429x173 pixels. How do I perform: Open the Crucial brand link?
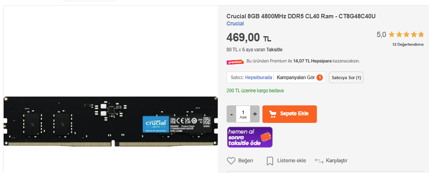click(235, 23)
